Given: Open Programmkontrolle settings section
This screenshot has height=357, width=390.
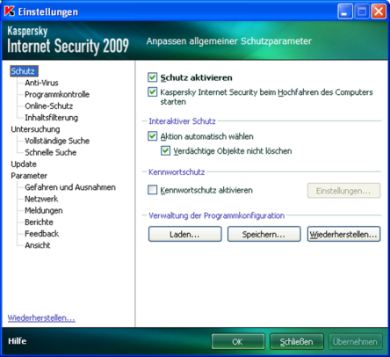Looking at the screenshot, I should coord(57,94).
